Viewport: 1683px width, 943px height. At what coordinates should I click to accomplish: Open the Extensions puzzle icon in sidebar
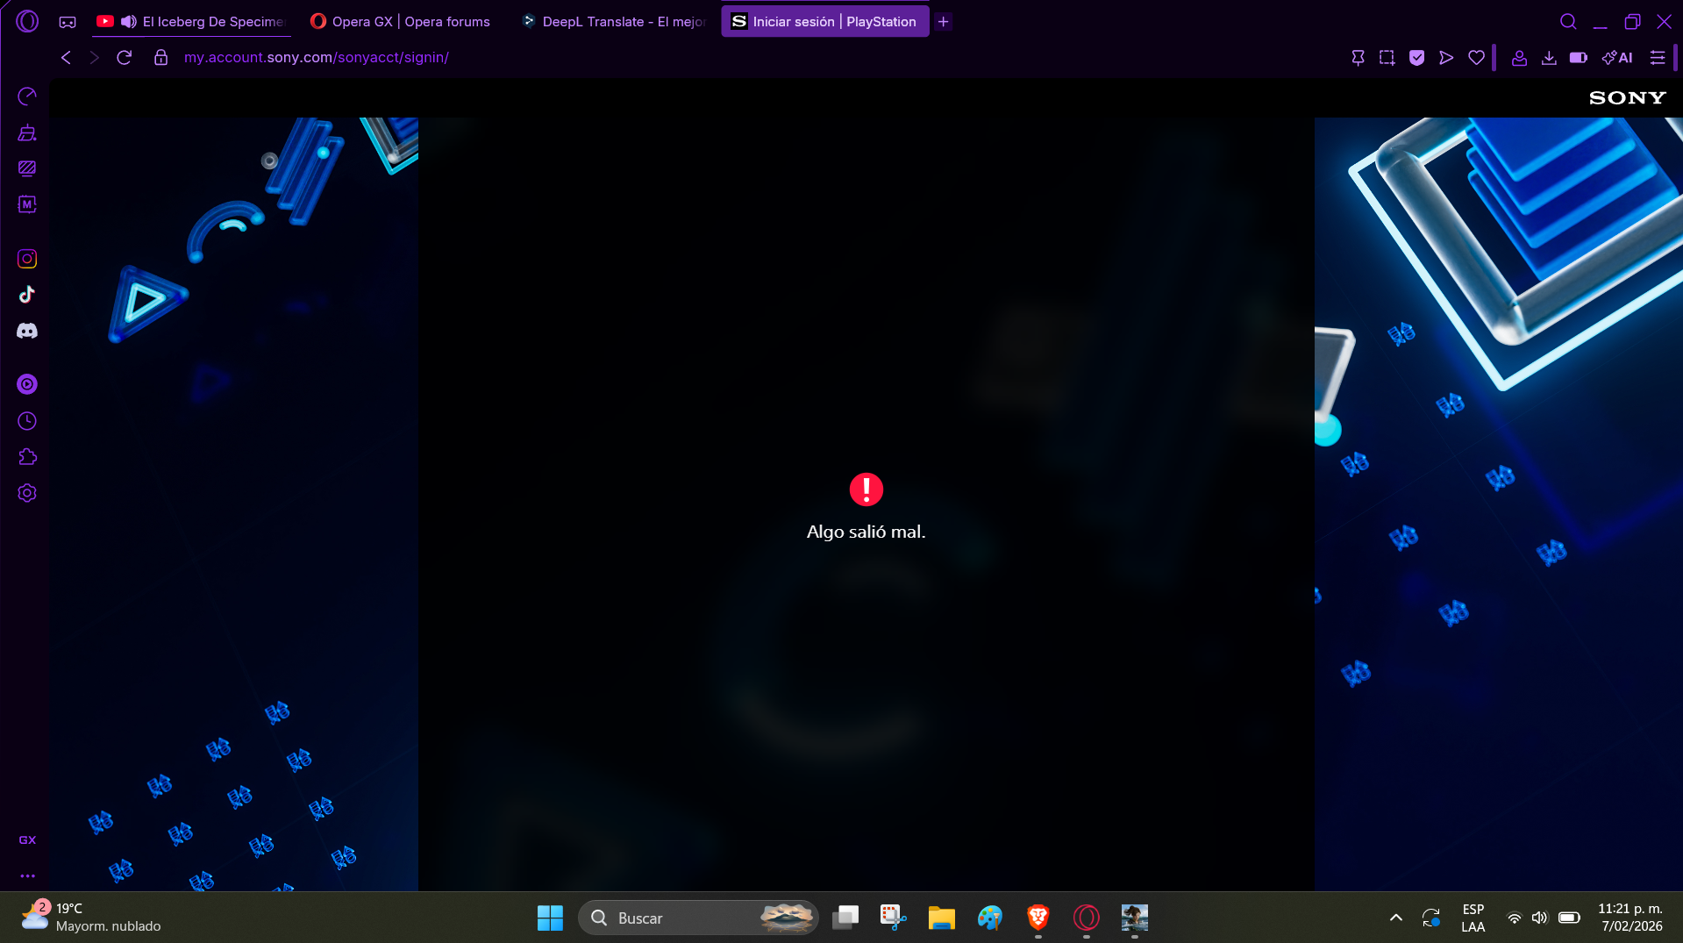point(27,457)
